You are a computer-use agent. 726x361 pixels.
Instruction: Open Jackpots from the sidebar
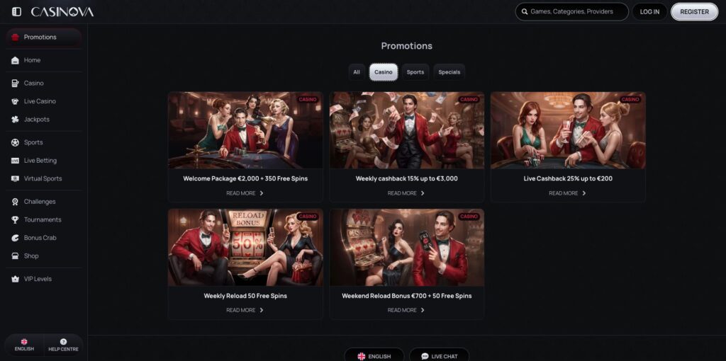tap(43, 119)
